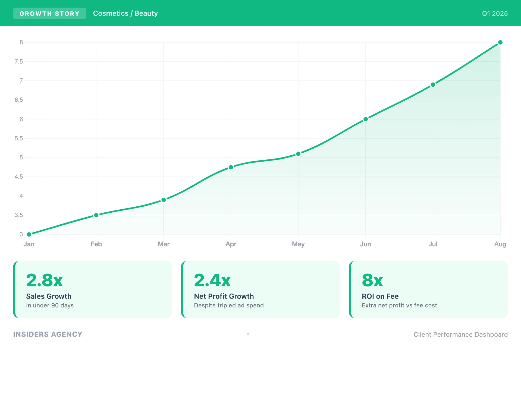Select the Feb data point marker
The height and width of the screenshot is (403, 521).
96,215
